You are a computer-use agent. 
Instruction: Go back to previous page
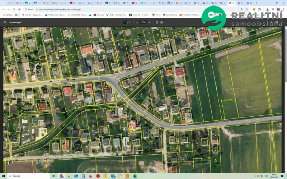pyautogui.click(x=4, y=9)
